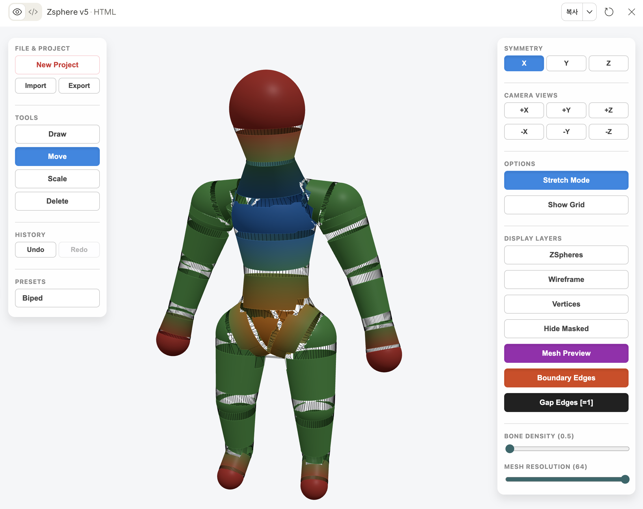Viewport: 643px width, 509px height.
Task: Select the Draw tool
Action: pos(57,134)
